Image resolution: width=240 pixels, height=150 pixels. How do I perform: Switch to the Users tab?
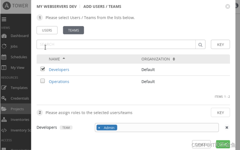click(47, 30)
